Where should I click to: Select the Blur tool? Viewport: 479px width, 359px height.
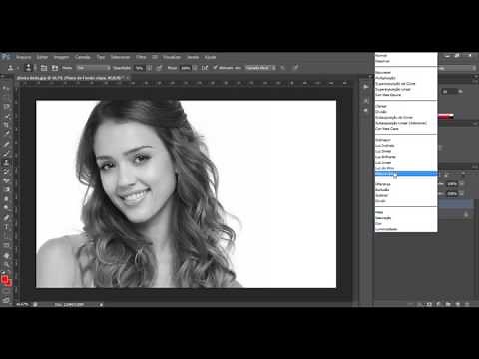(6, 199)
